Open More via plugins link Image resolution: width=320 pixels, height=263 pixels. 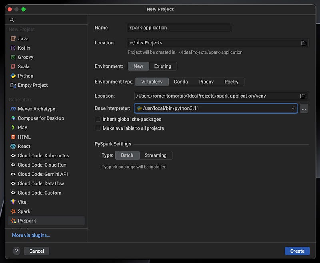(x=31, y=235)
